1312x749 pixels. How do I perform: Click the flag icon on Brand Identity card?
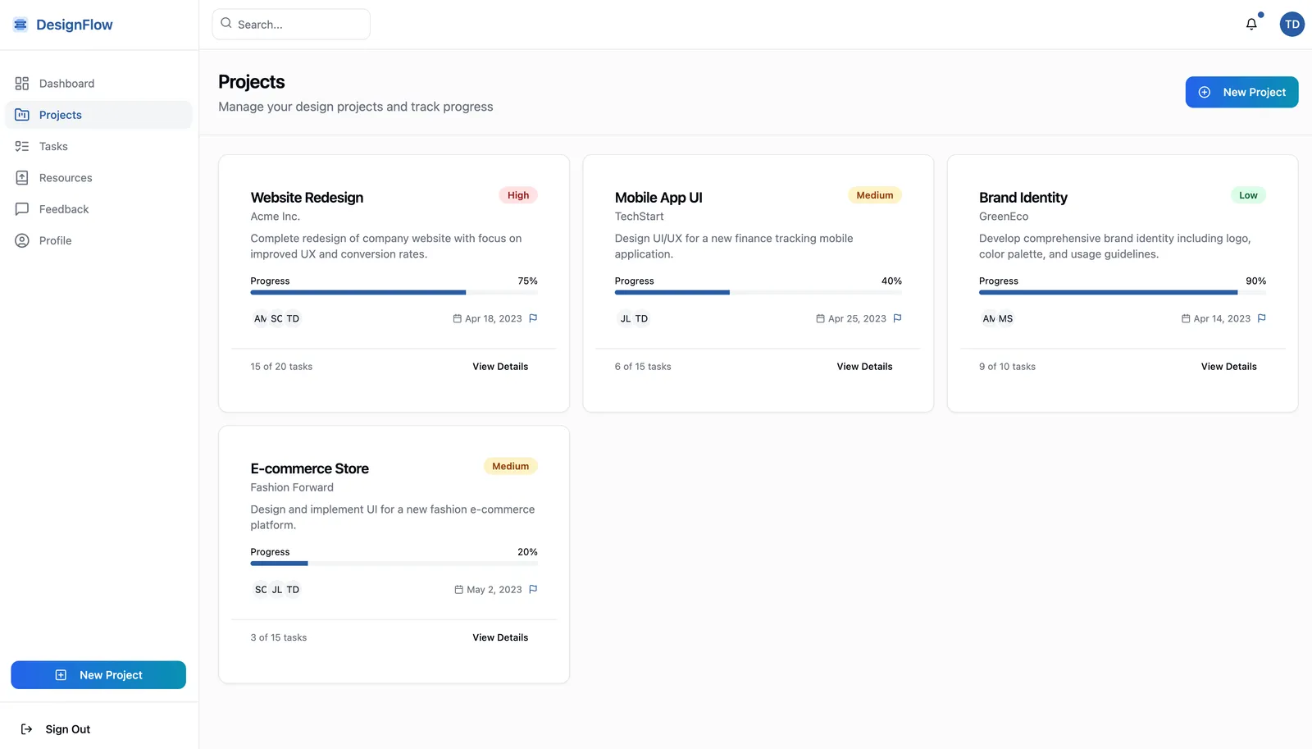(x=1261, y=318)
